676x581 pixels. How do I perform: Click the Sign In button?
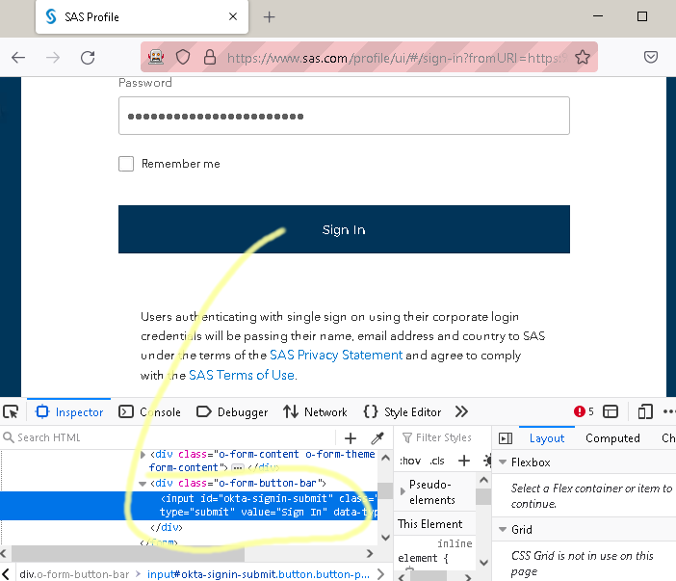click(x=344, y=229)
